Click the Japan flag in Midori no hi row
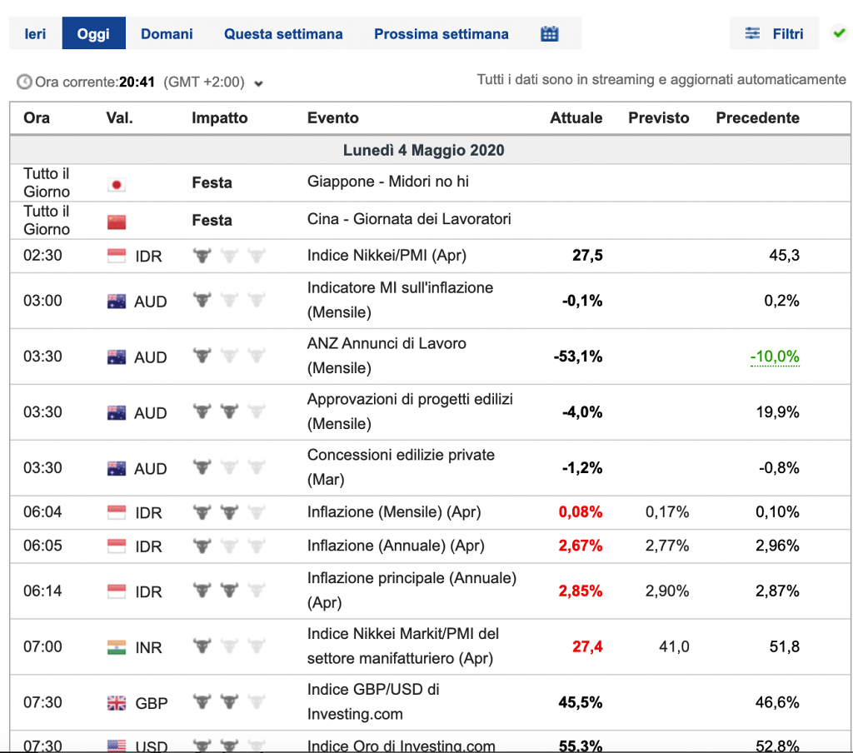Viewport: 853px width, 753px height. pyautogui.click(x=117, y=184)
